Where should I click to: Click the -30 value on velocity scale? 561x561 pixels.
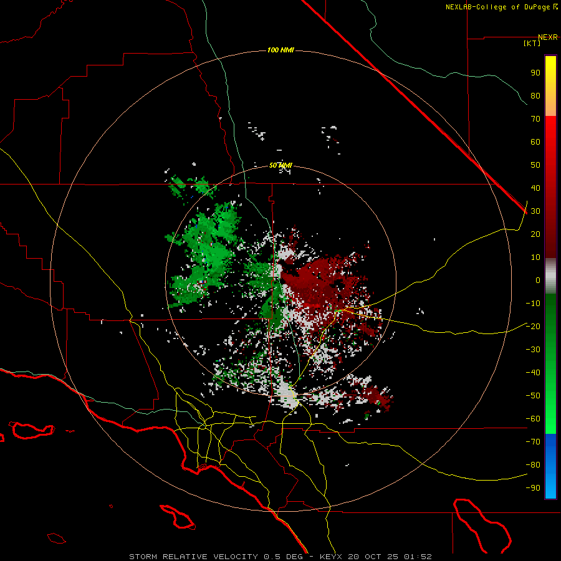533,349
